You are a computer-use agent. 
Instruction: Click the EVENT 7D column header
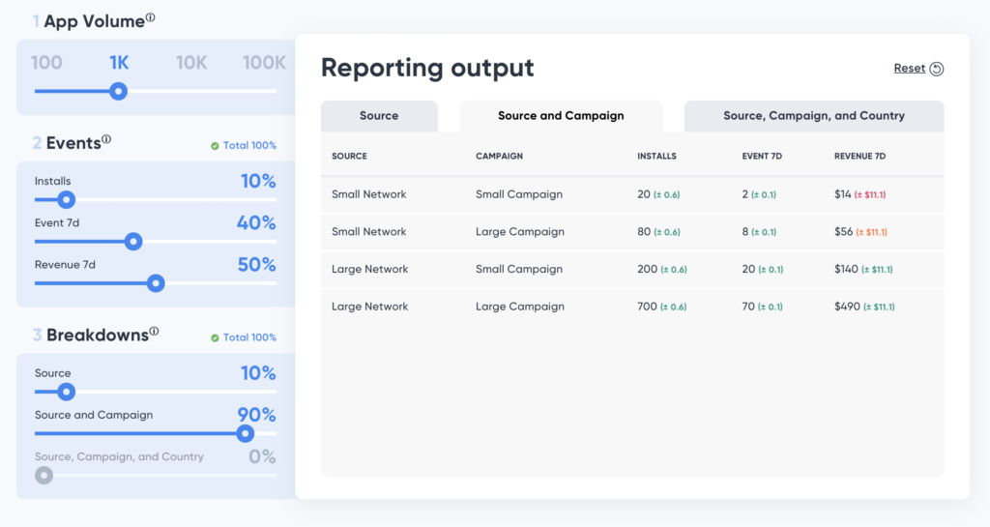(762, 156)
